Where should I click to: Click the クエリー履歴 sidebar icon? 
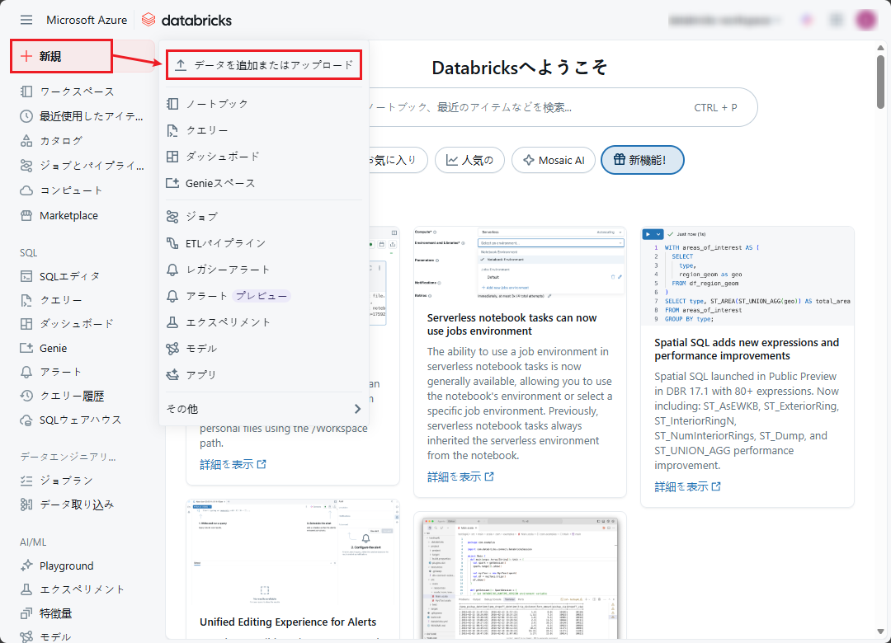26,396
